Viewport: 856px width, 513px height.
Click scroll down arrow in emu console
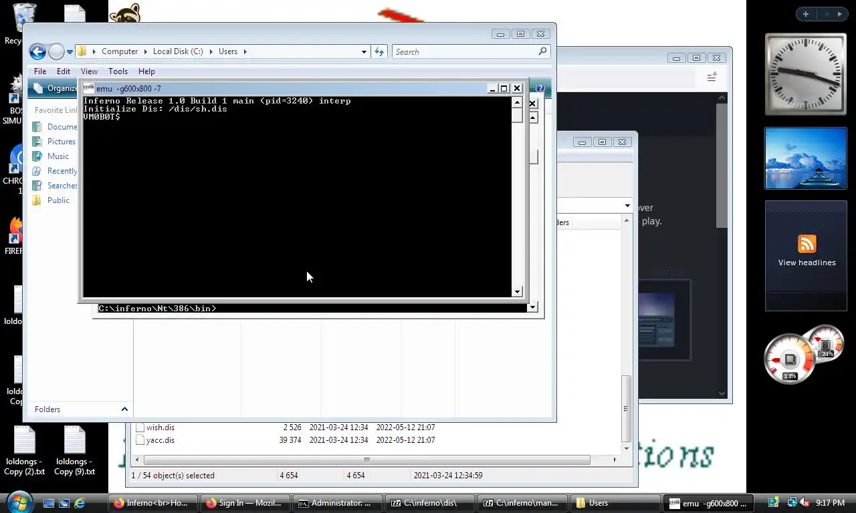coord(517,292)
